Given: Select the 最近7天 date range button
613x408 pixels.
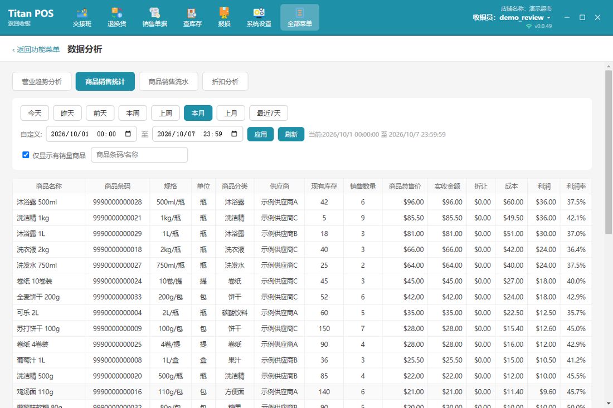Looking at the screenshot, I should (269, 113).
